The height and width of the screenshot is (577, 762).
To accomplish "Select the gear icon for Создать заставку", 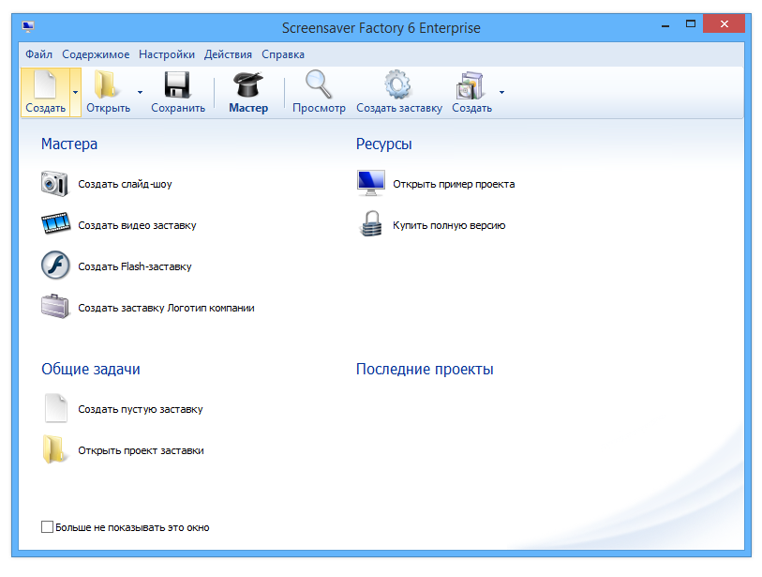I will (396, 84).
